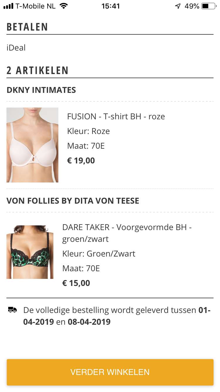Screen dimensions: 220x392
Task: Open the pink FUSION bra thumbnail
Action: (x=32, y=145)
